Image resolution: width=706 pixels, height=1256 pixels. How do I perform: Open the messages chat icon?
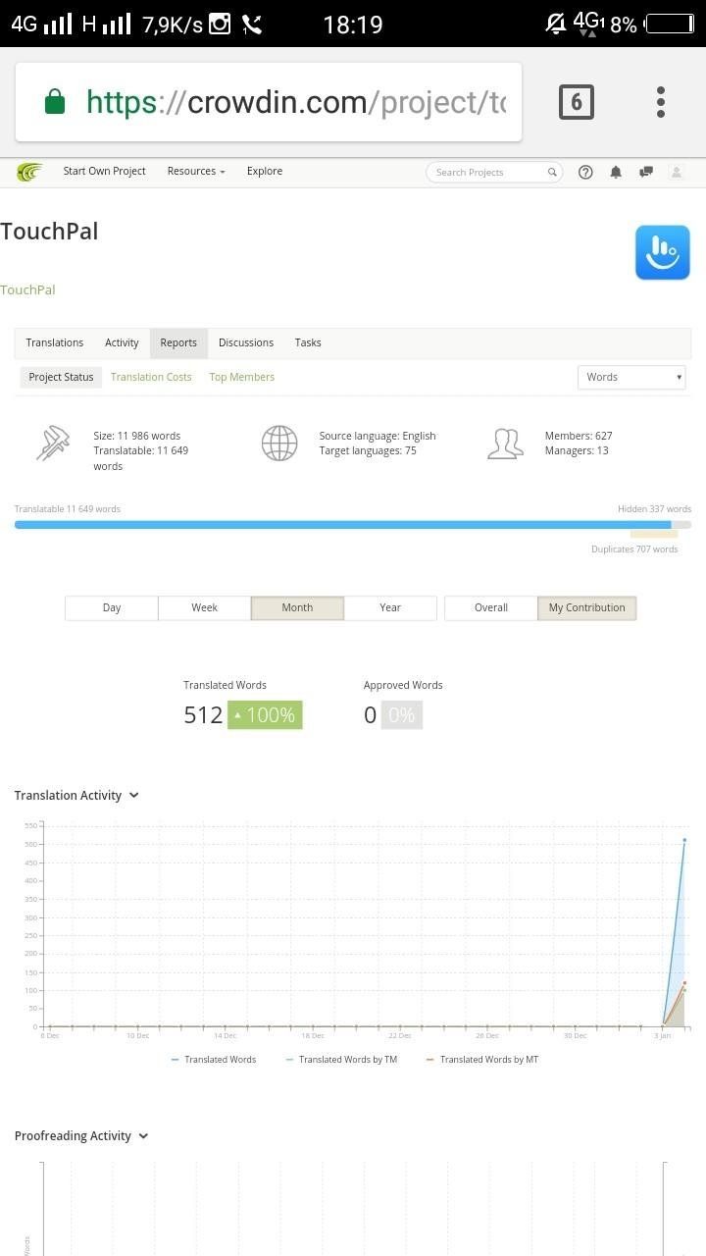(x=646, y=172)
